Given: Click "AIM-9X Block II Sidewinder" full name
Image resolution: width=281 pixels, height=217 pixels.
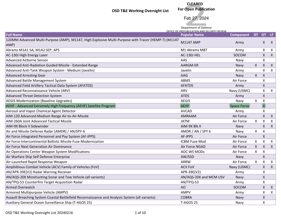Looking at the screenshot, I should [27, 126].
